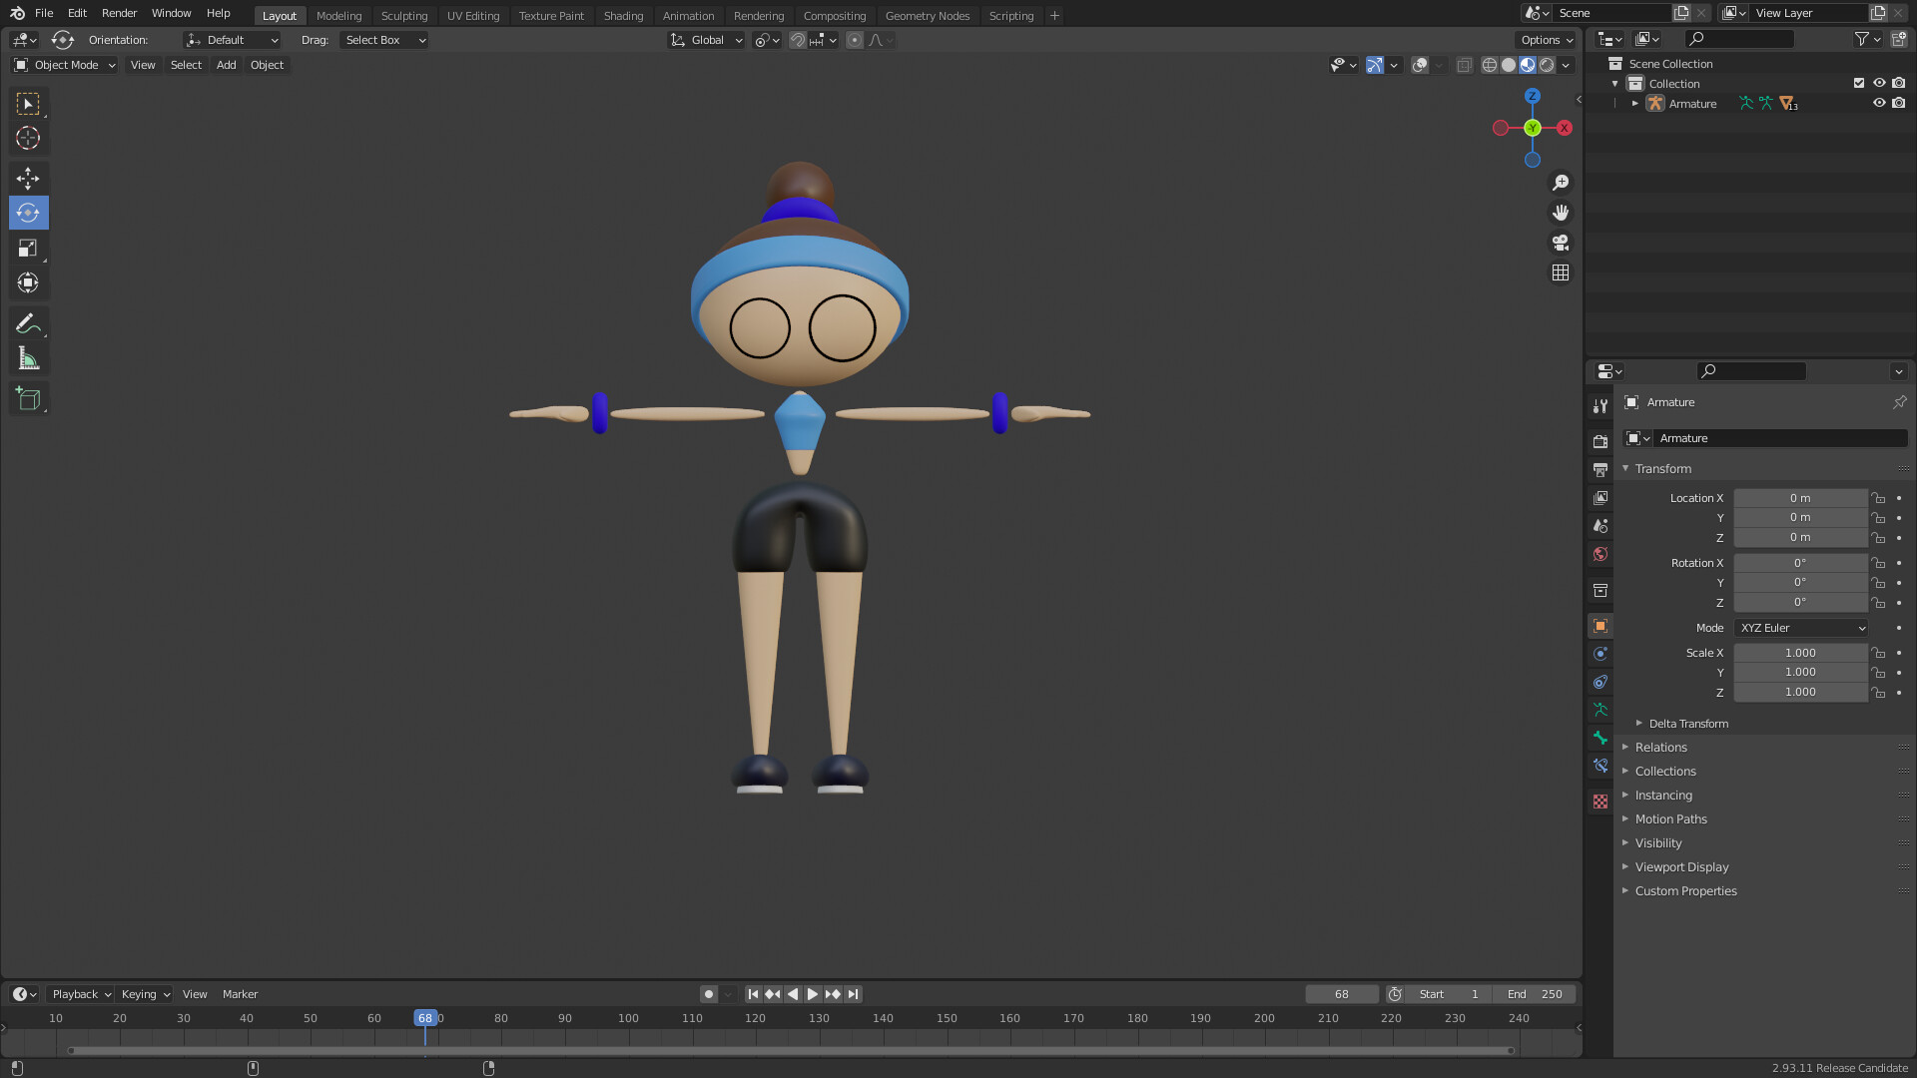Switch to rendered viewport shading
The height and width of the screenshot is (1078, 1917).
tap(1547, 65)
